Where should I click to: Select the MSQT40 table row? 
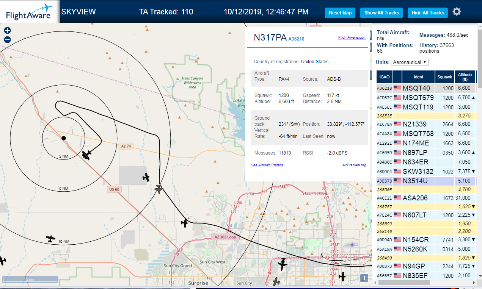426,88
